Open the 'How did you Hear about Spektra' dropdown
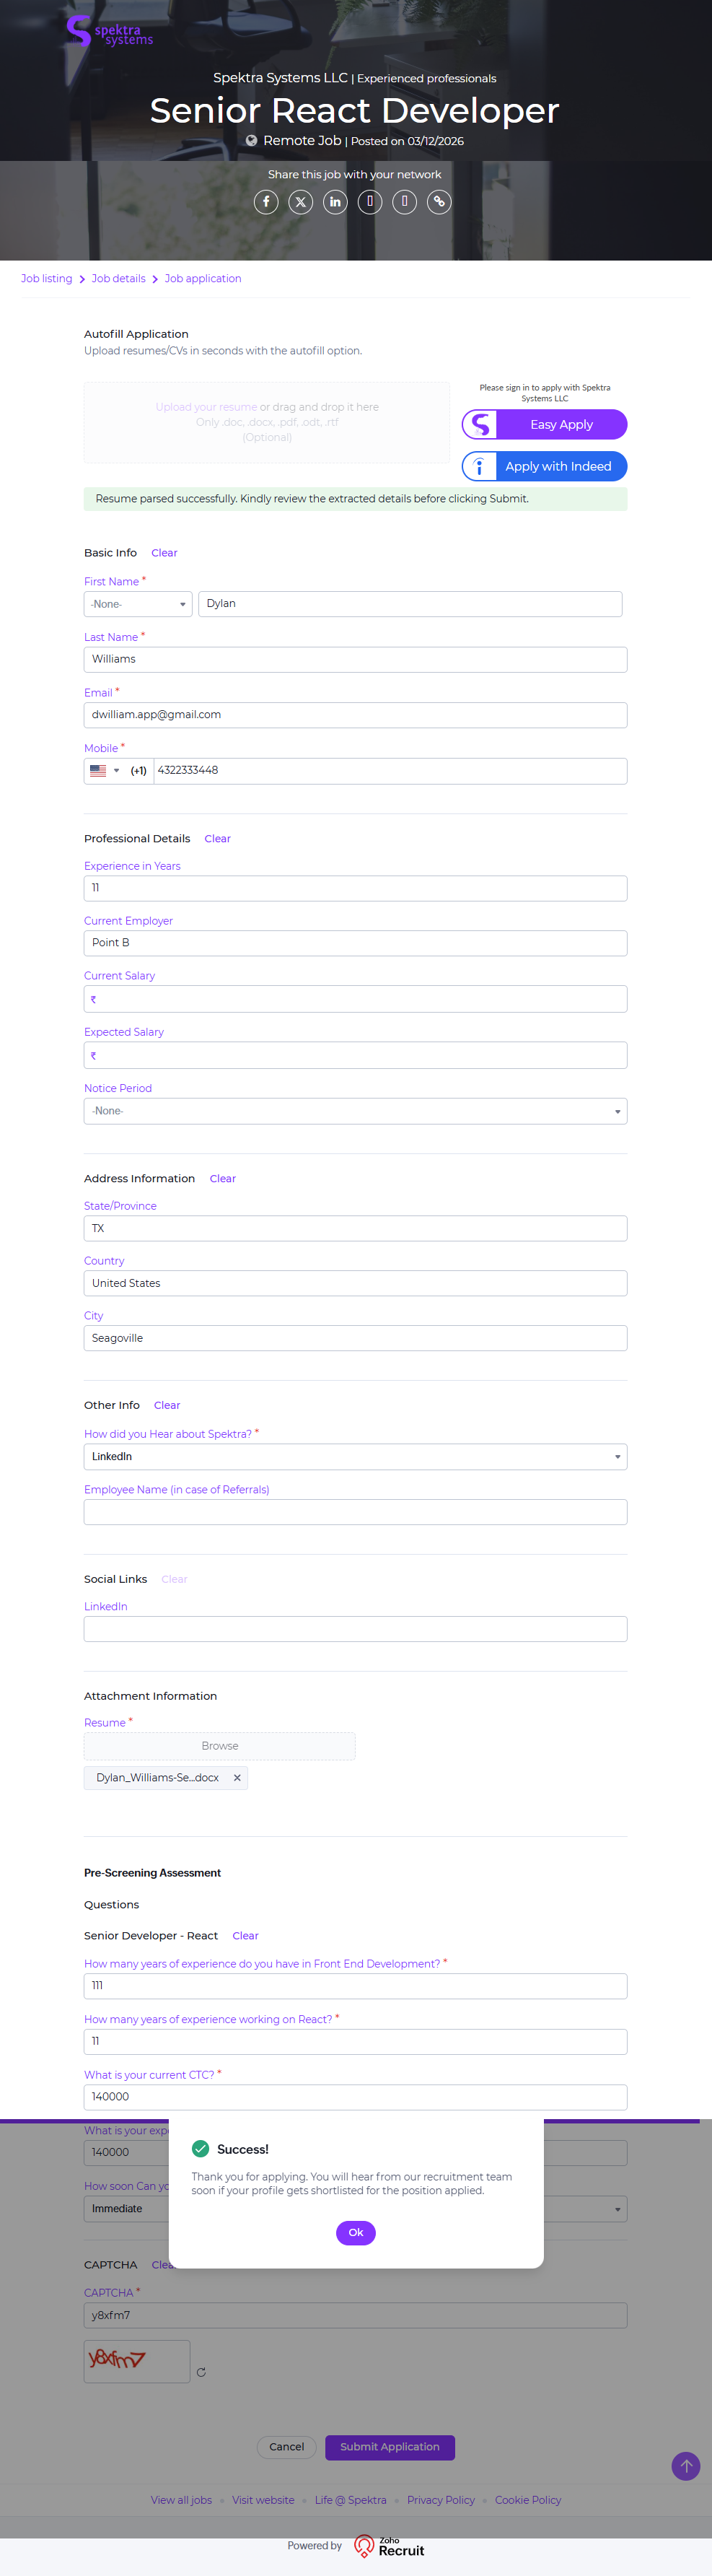The height and width of the screenshot is (2576, 712). [355, 1457]
